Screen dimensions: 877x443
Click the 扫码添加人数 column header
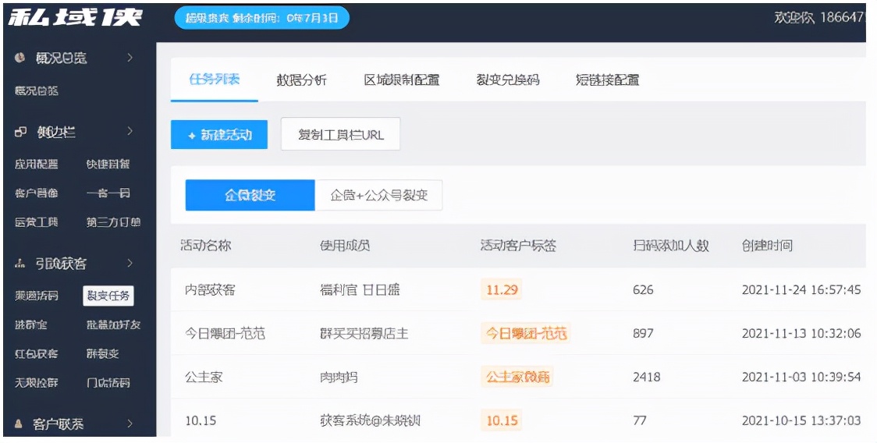(x=670, y=245)
